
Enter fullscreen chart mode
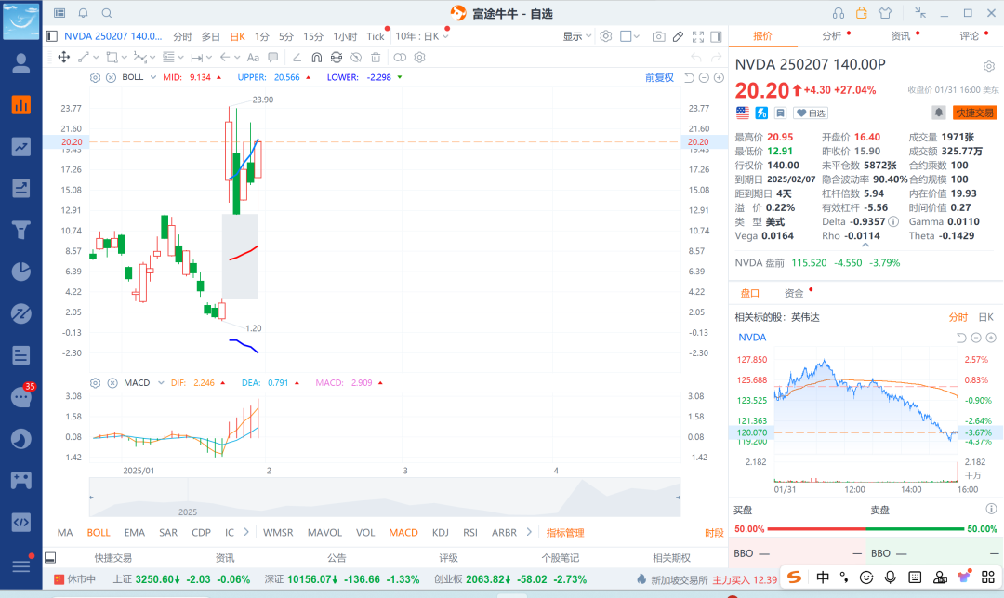(698, 36)
